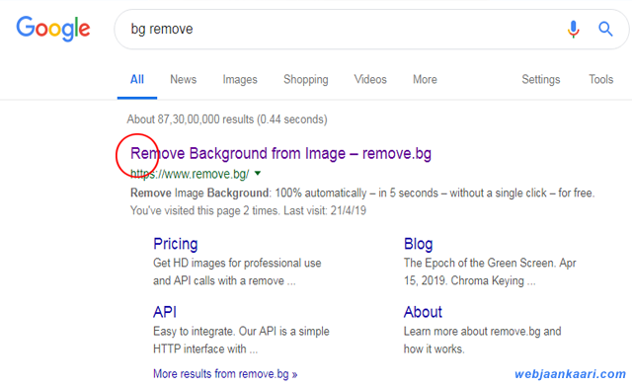
Task: Click the 'About 87,30,00,000 results' count text
Action: pos(227,119)
